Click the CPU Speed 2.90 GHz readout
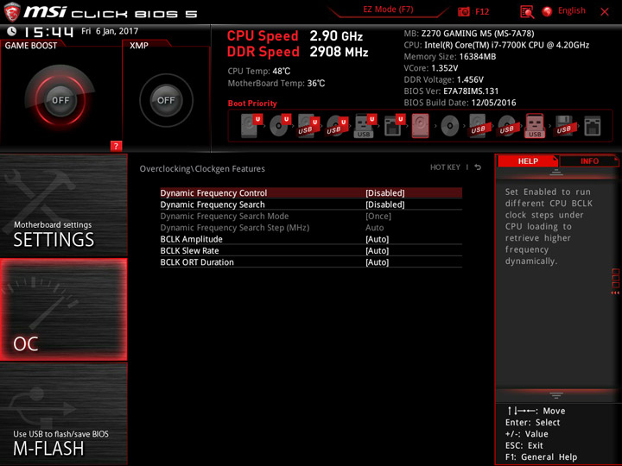Screen dimensions: 622x466 point(295,36)
